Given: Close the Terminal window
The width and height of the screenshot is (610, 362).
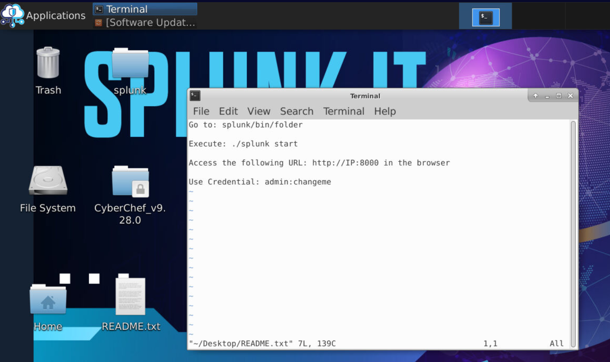Looking at the screenshot, I should [570, 96].
